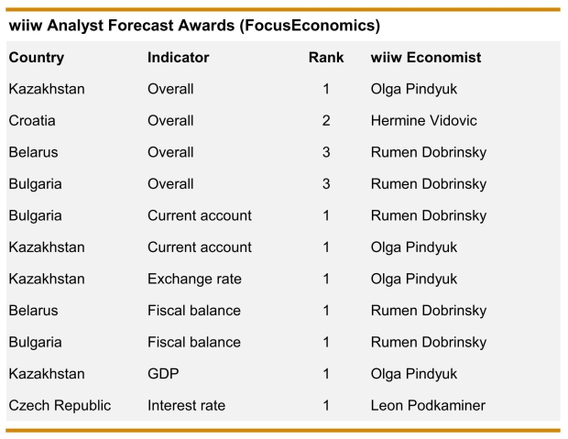This screenshot has width=568, height=439.
Task: Click the Leon Podkaminer economist cell
Action: tap(428, 405)
